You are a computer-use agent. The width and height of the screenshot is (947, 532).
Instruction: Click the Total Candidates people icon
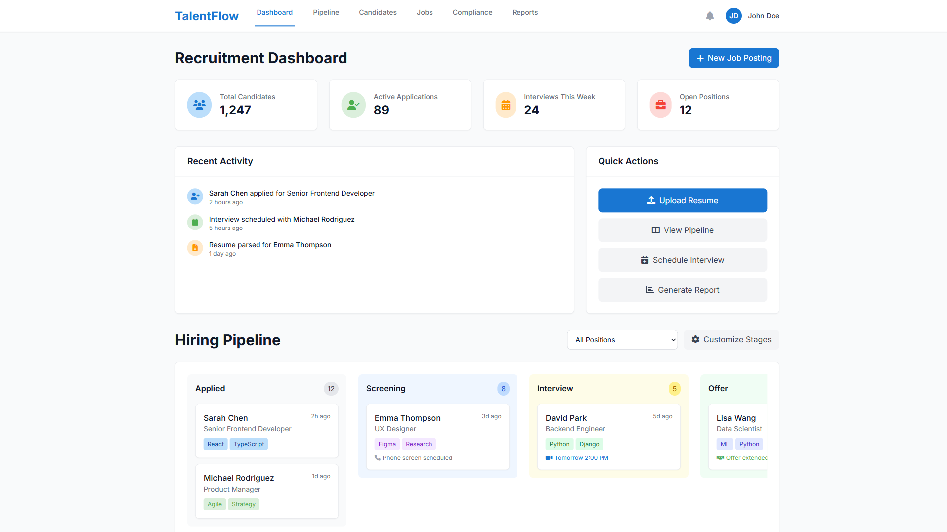pyautogui.click(x=199, y=105)
